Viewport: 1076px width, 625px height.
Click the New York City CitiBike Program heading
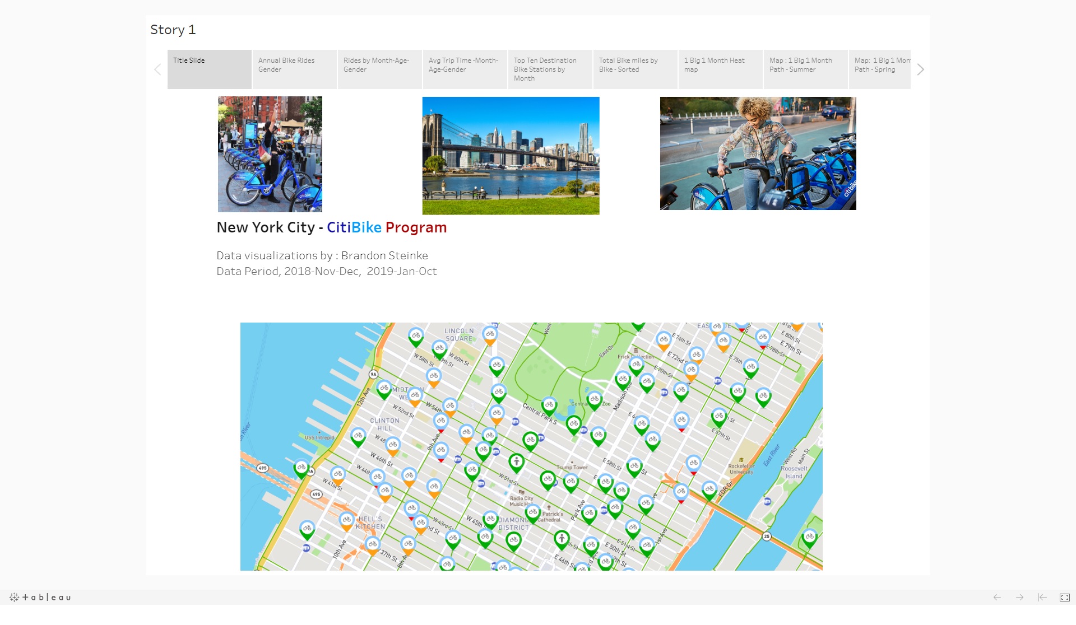pyautogui.click(x=332, y=227)
